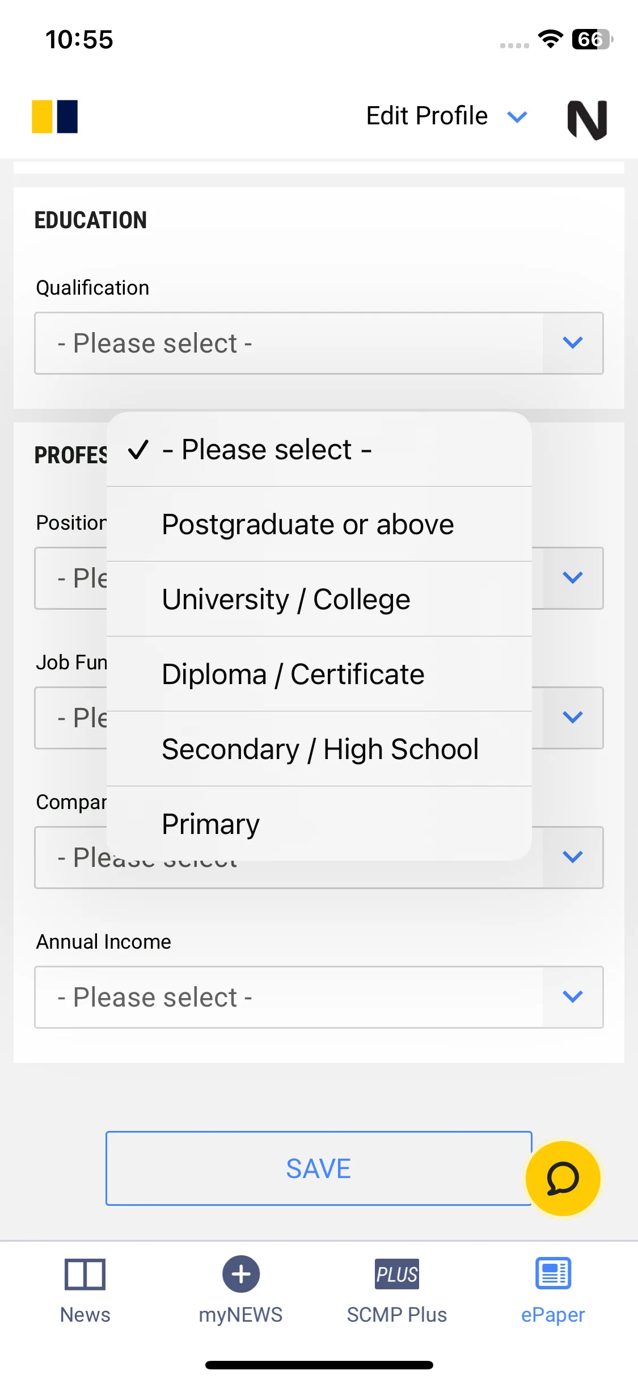This screenshot has width=638, height=1383.
Task: Open the yellow chat support bubble
Action: tap(563, 1178)
